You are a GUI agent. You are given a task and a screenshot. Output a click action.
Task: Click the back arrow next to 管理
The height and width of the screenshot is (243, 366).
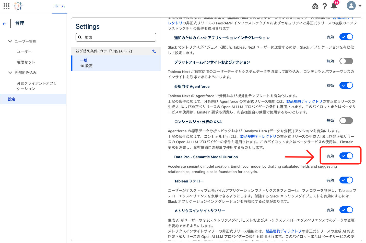pyautogui.click(x=4, y=24)
